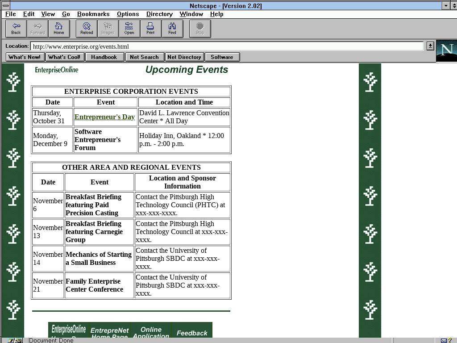Open the window control menu box
Screen dimensions: 457x343
click(x=5, y=5)
